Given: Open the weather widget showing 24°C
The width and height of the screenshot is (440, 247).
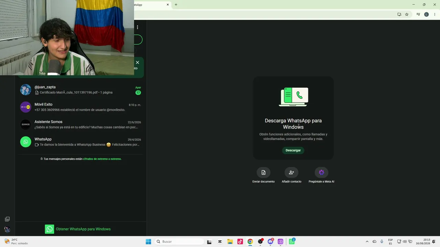Looking at the screenshot, I should (x=16, y=242).
